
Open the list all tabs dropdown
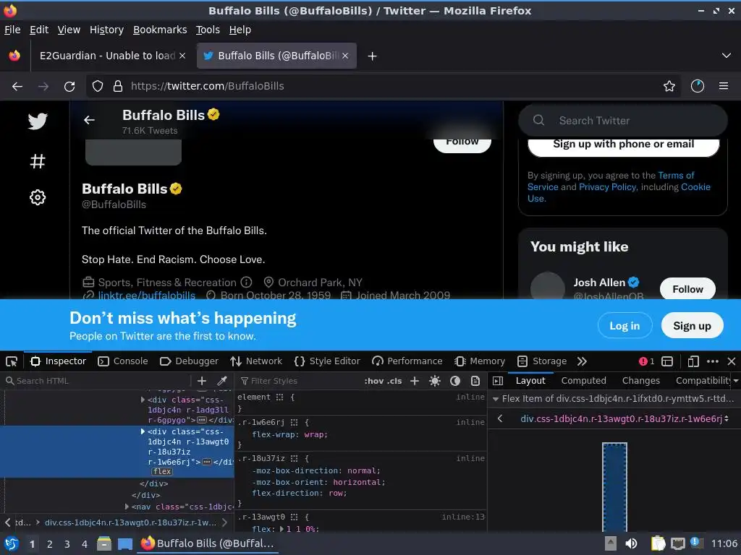[727, 56]
